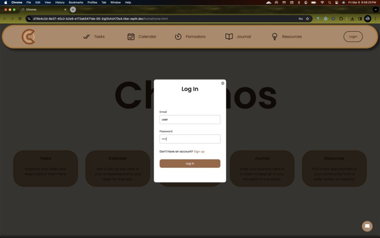Bookmark this page with star icon
380x238 pixels.
point(307,19)
